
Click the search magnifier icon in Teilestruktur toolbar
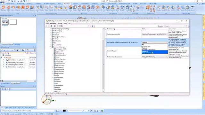pyautogui.click(x=2, y=50)
